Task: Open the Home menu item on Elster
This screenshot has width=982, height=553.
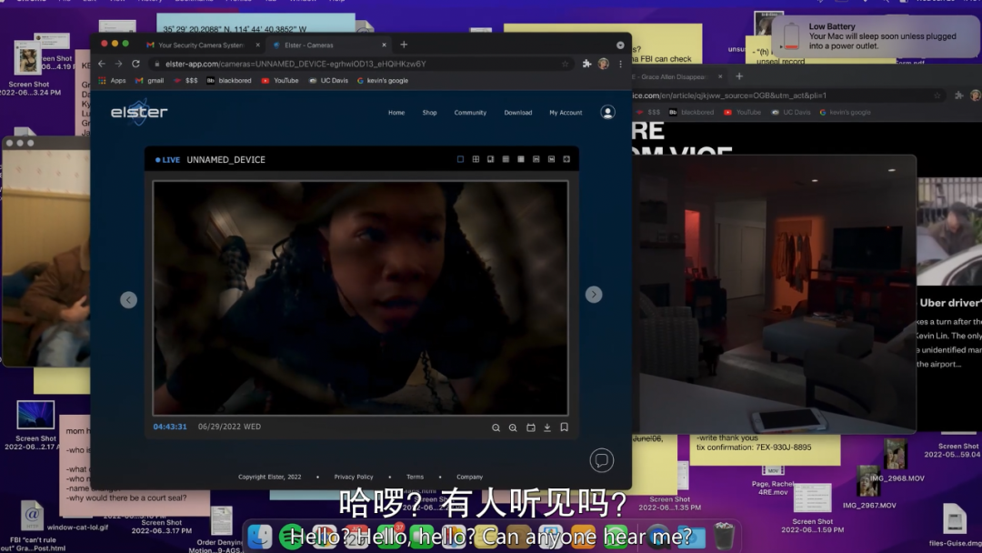Action: pos(396,113)
